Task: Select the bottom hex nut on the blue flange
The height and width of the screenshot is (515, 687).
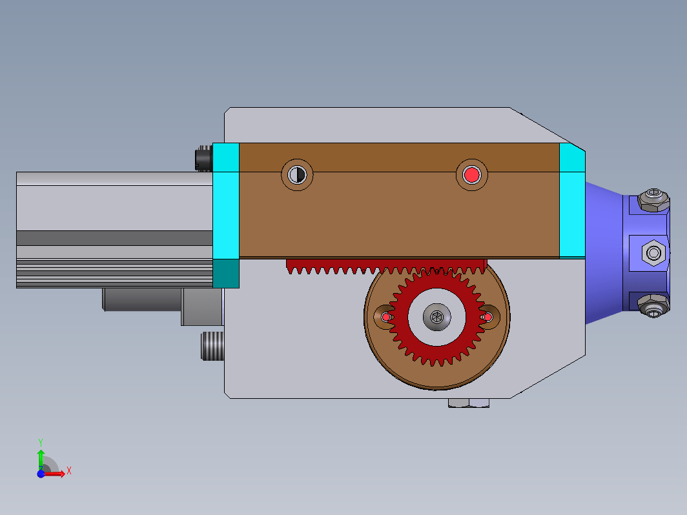Action: [x=653, y=305]
